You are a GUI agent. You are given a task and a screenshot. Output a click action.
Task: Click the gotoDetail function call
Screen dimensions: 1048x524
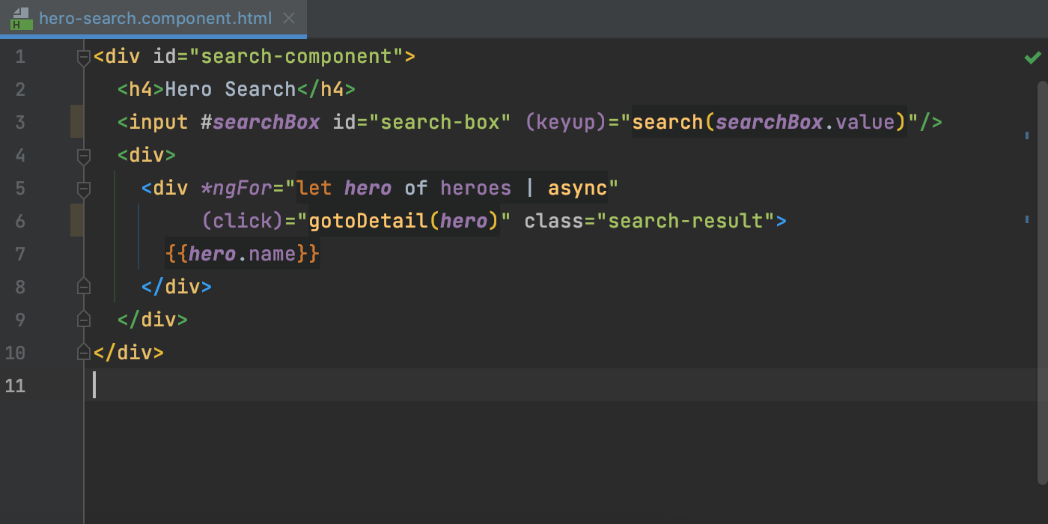pos(404,222)
